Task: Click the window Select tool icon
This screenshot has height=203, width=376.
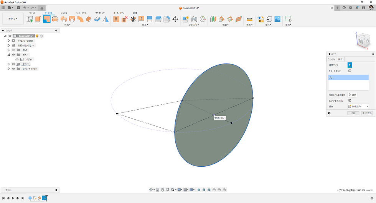Action: click(x=288, y=19)
